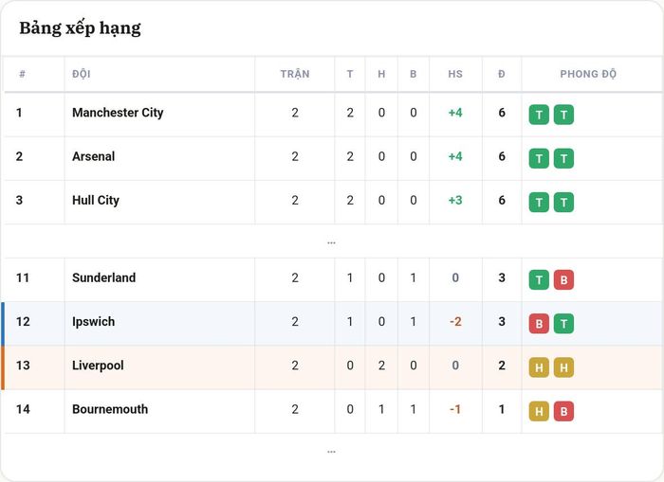This screenshot has height=482, width=664.
Task: Click Sunderland's red B form badge
Action: [563, 280]
